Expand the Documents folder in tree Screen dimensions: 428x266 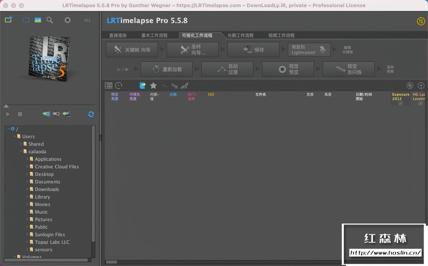click(x=27, y=182)
